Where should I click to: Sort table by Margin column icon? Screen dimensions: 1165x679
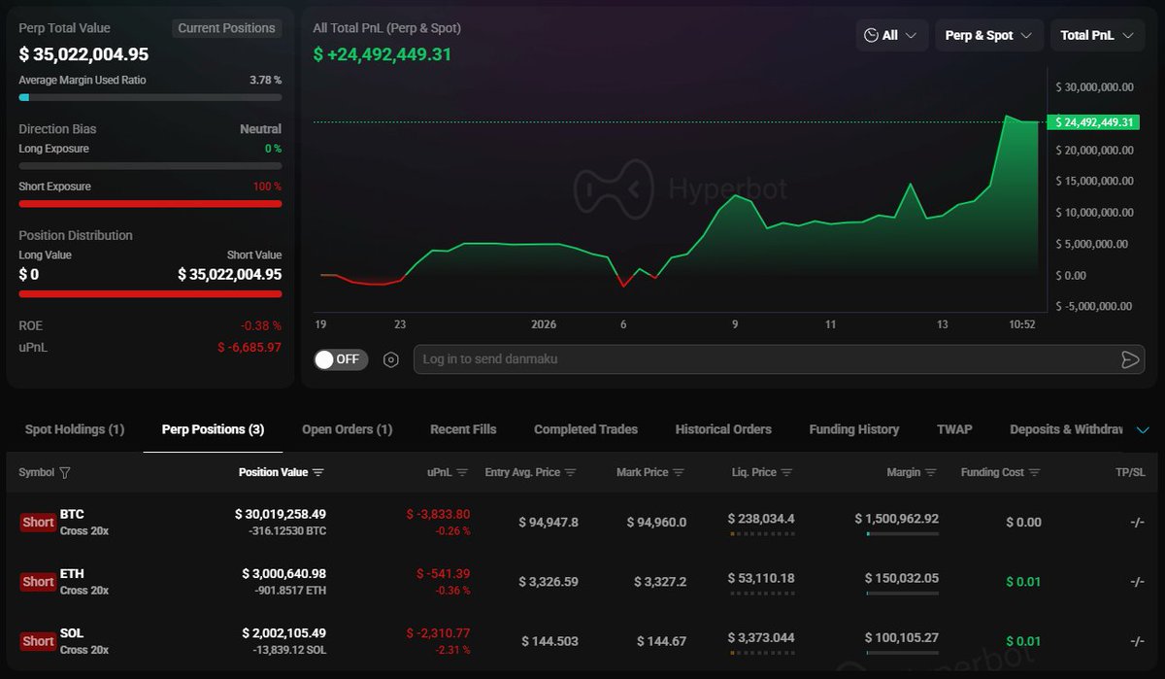tap(931, 473)
